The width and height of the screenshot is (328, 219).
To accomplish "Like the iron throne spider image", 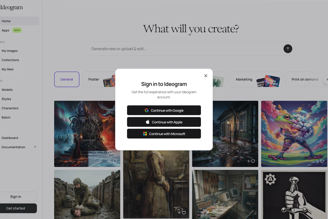I will click(x=115, y=161).
